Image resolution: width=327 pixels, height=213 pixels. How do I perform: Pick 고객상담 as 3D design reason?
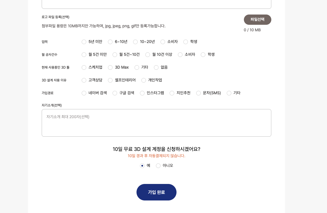[x=84, y=80]
